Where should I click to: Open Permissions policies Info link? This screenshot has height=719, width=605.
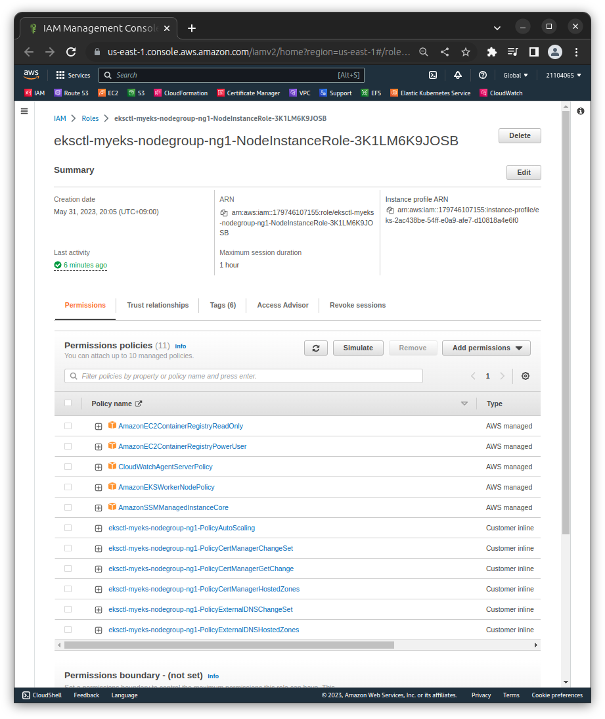(x=181, y=346)
